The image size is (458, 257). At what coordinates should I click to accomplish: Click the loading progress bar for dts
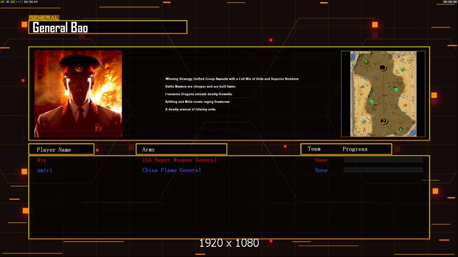coord(383,159)
